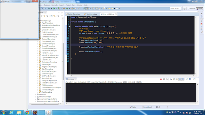Open the Open Console dropdown arrow

point(197,79)
